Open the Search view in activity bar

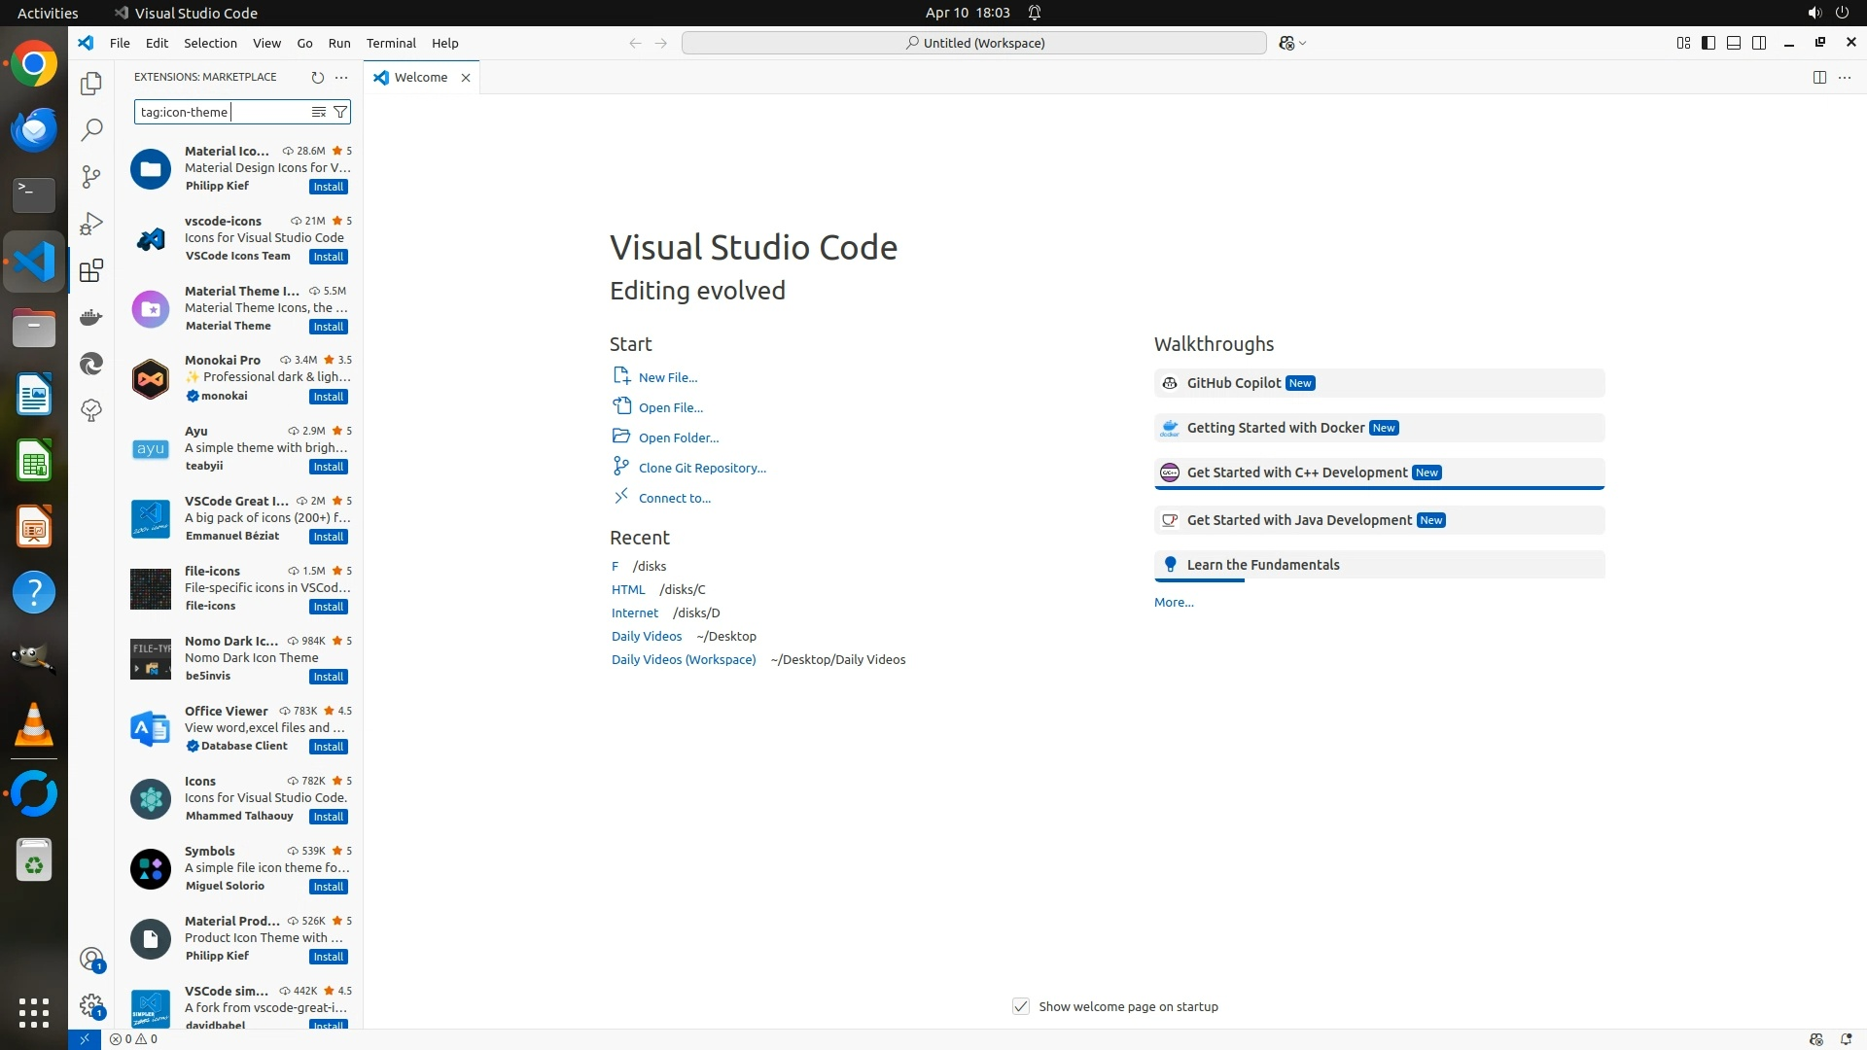[x=91, y=129]
